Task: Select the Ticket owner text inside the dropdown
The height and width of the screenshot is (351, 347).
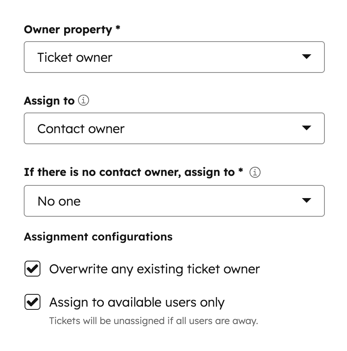Action: 74,57
